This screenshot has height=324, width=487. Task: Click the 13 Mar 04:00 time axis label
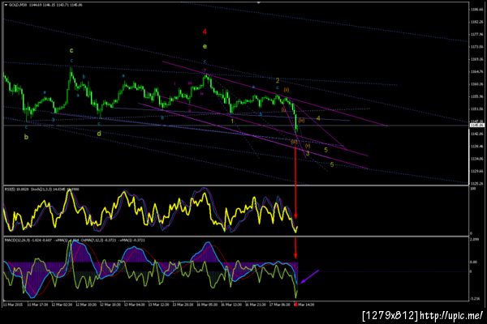pos(135,305)
